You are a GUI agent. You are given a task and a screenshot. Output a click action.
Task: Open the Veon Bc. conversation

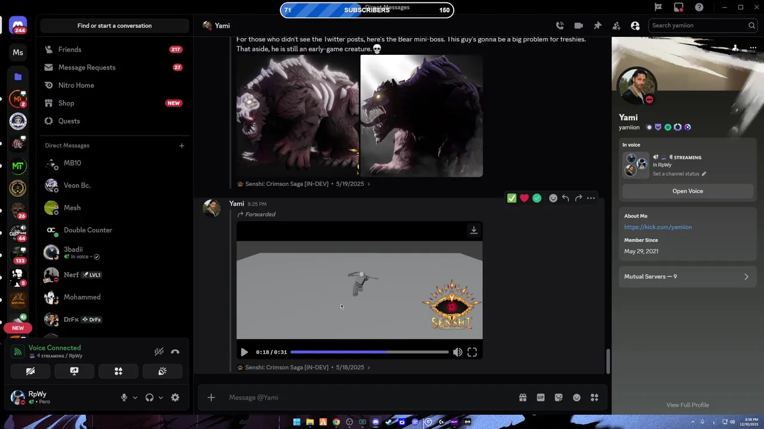click(115, 185)
